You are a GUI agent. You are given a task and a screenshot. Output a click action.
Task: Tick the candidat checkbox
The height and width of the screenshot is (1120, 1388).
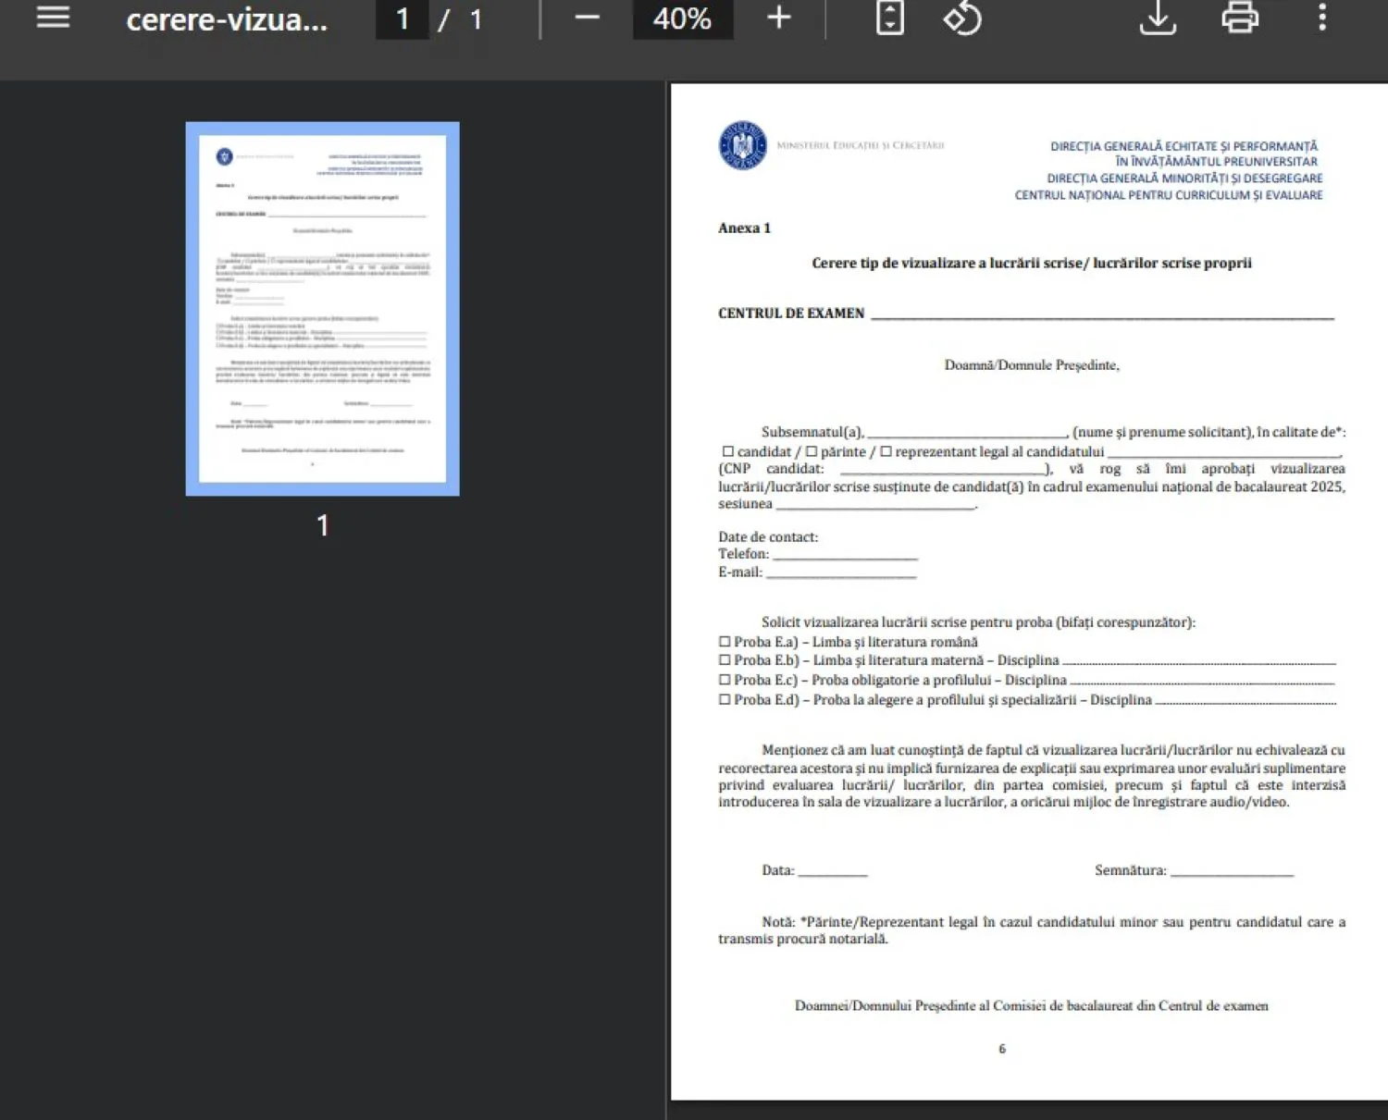[728, 451]
